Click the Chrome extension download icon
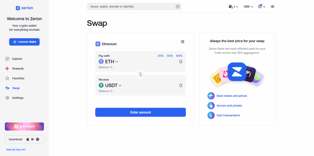Image resolution: width=314 pixels, height=156 pixels. 37,139
